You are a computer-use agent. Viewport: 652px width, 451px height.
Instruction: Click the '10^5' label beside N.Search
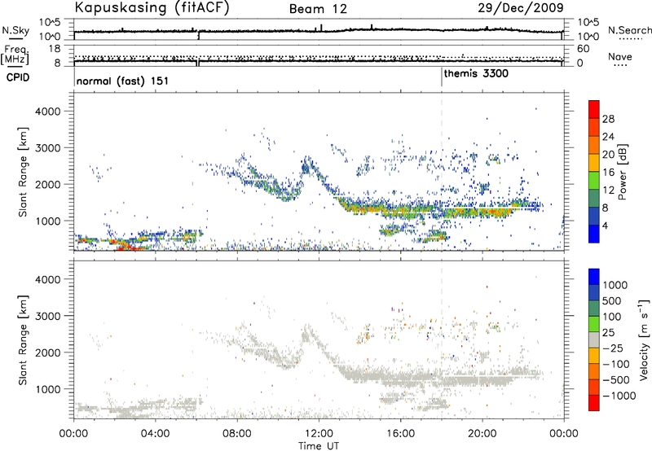pos(588,23)
